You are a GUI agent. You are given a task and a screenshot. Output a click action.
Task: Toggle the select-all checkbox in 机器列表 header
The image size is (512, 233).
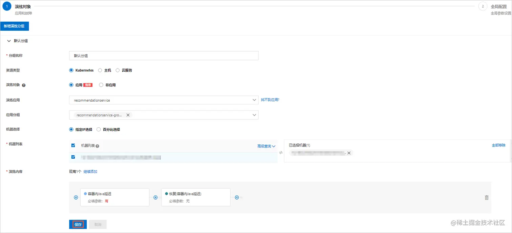click(x=73, y=145)
